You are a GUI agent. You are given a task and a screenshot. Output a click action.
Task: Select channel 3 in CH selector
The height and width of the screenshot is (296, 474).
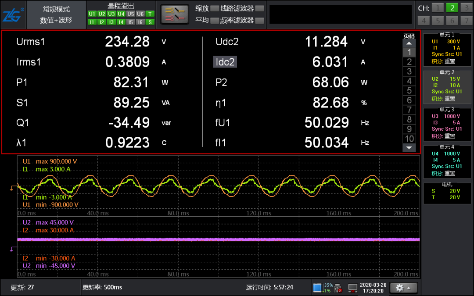click(466, 8)
